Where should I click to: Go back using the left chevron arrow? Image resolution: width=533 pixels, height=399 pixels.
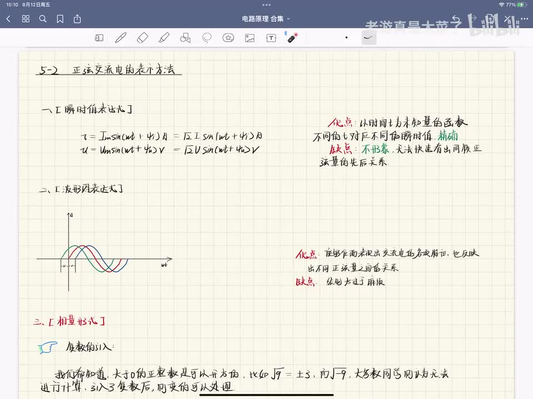(8, 19)
